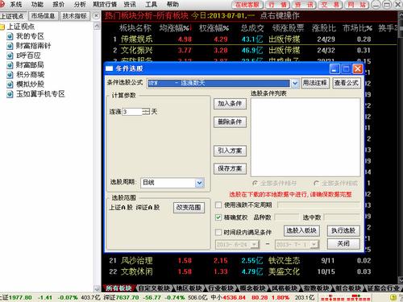Click 引入方案 button
Viewport: 403px width, 302px height.
pyautogui.click(x=230, y=151)
